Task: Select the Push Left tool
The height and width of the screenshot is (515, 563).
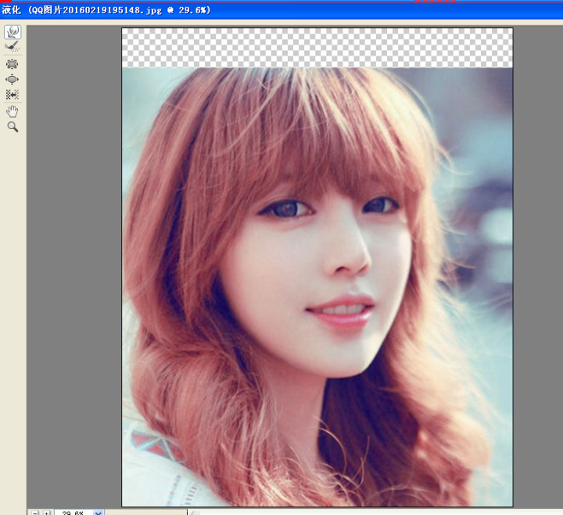Action: click(x=13, y=95)
